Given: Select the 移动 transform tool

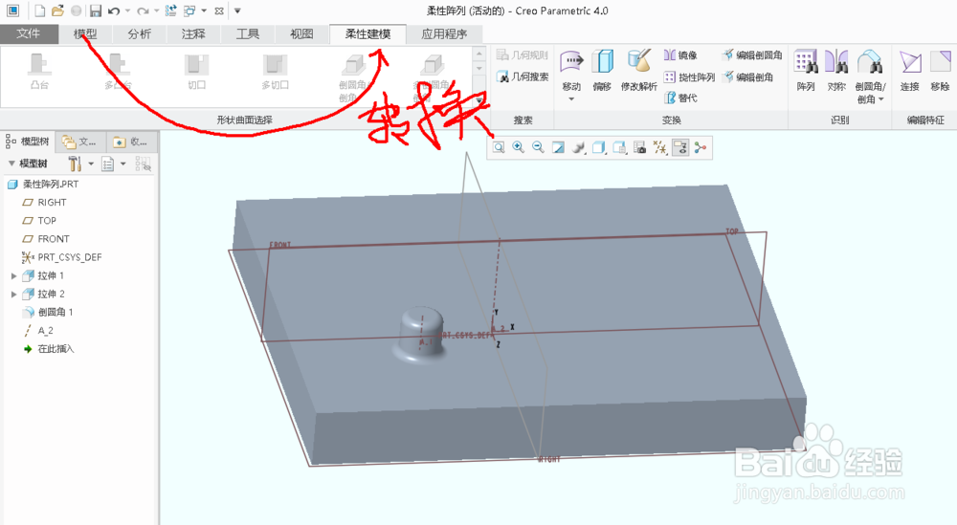Looking at the screenshot, I should 571,70.
